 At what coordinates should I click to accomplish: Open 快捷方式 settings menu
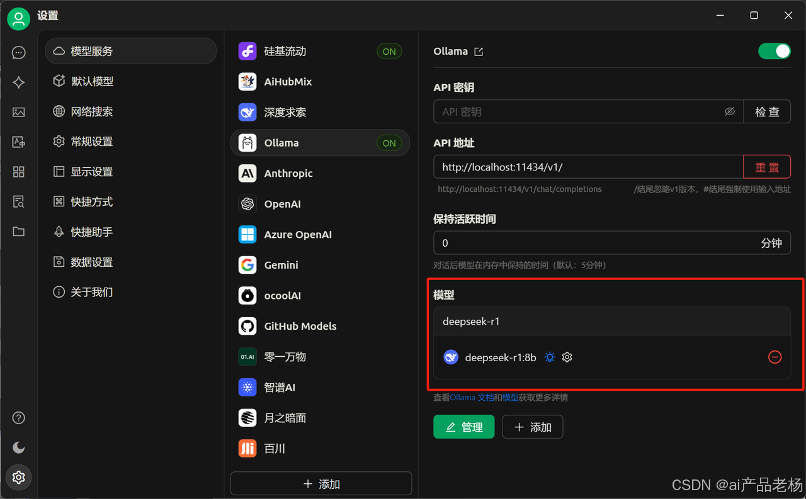pyautogui.click(x=131, y=202)
